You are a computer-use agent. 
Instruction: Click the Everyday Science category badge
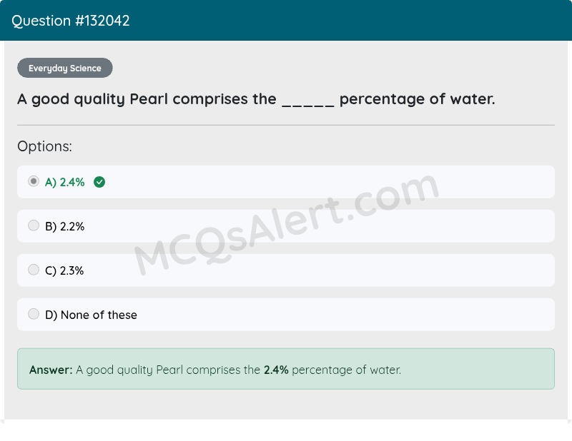[x=65, y=68]
